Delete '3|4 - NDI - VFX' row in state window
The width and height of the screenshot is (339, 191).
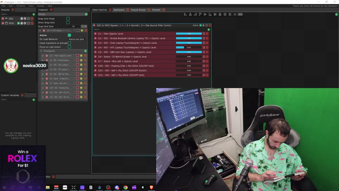point(207,47)
